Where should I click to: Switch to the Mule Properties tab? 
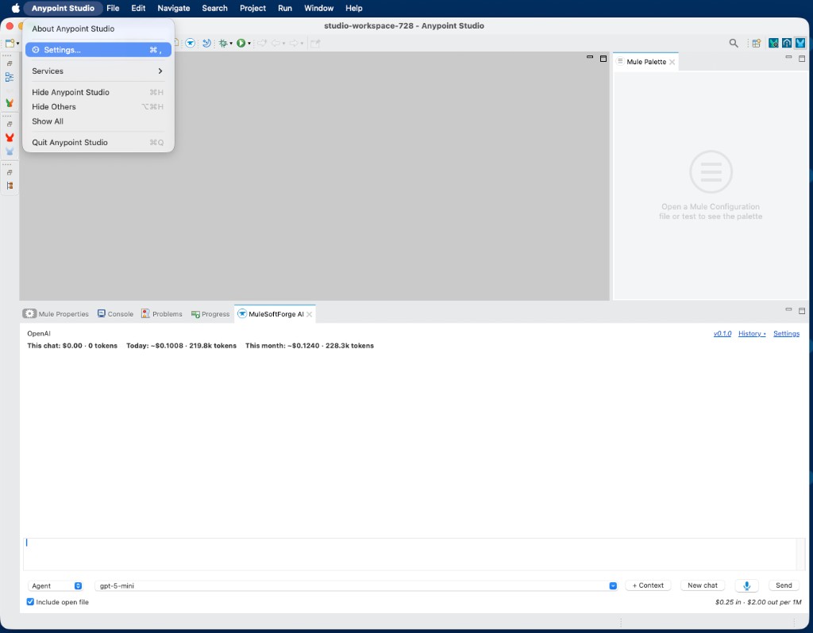pyautogui.click(x=56, y=314)
